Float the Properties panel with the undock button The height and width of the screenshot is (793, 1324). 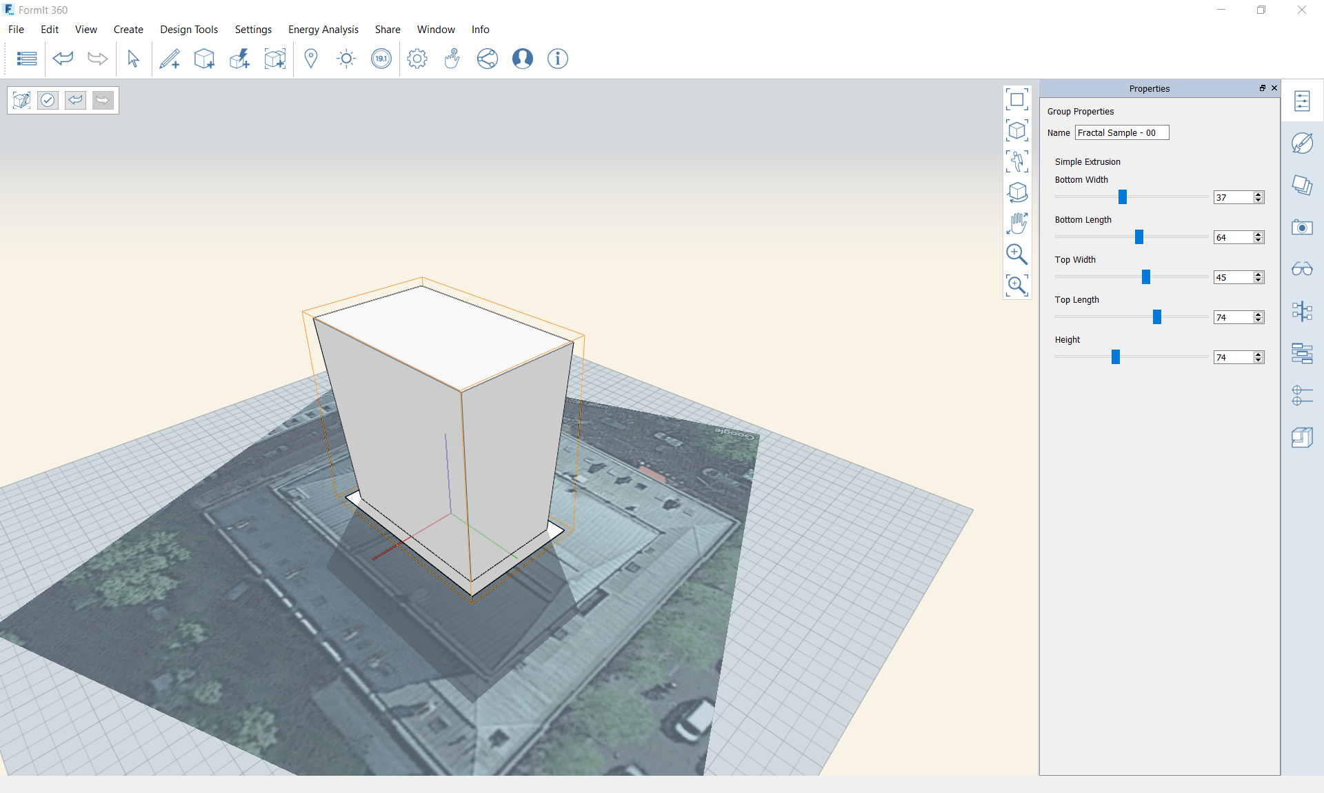[1263, 88]
